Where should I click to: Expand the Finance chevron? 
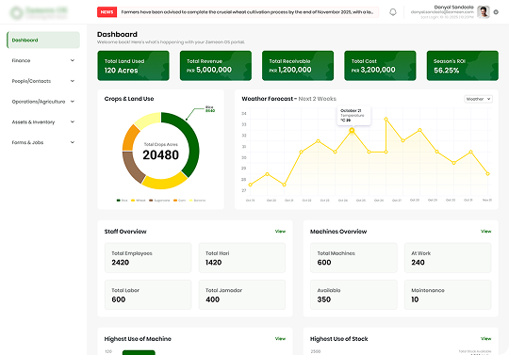tap(73, 60)
